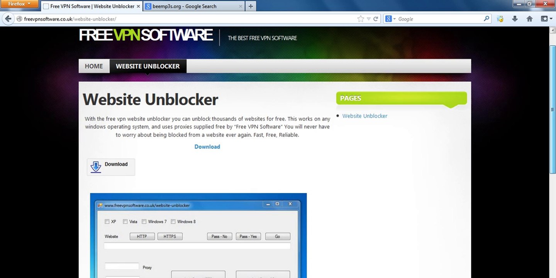This screenshot has height=278, width=556.
Task: Restore down the Firefox window
Action: 529,3
